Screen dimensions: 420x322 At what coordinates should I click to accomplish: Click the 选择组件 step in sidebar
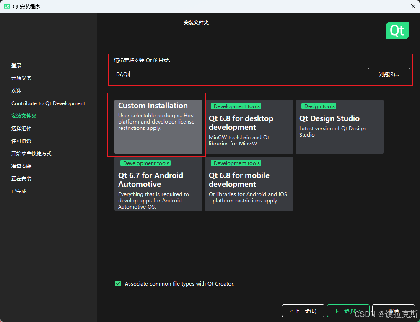(21, 129)
